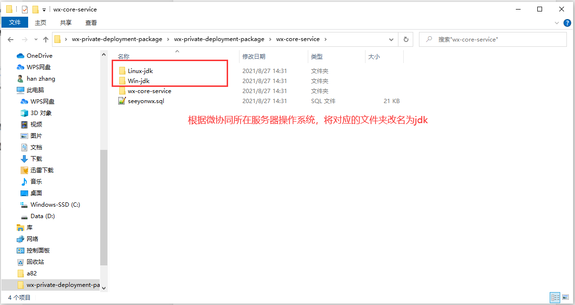Refresh the wx-core-service folder view

[x=406, y=39]
